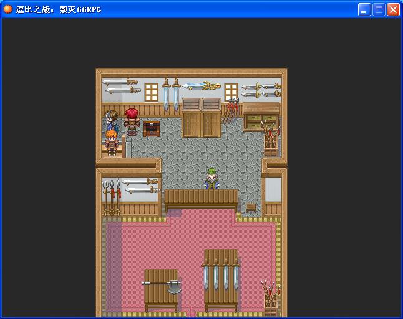403x319 pixels.
Task: Minimize the game window
Action: coord(364,10)
